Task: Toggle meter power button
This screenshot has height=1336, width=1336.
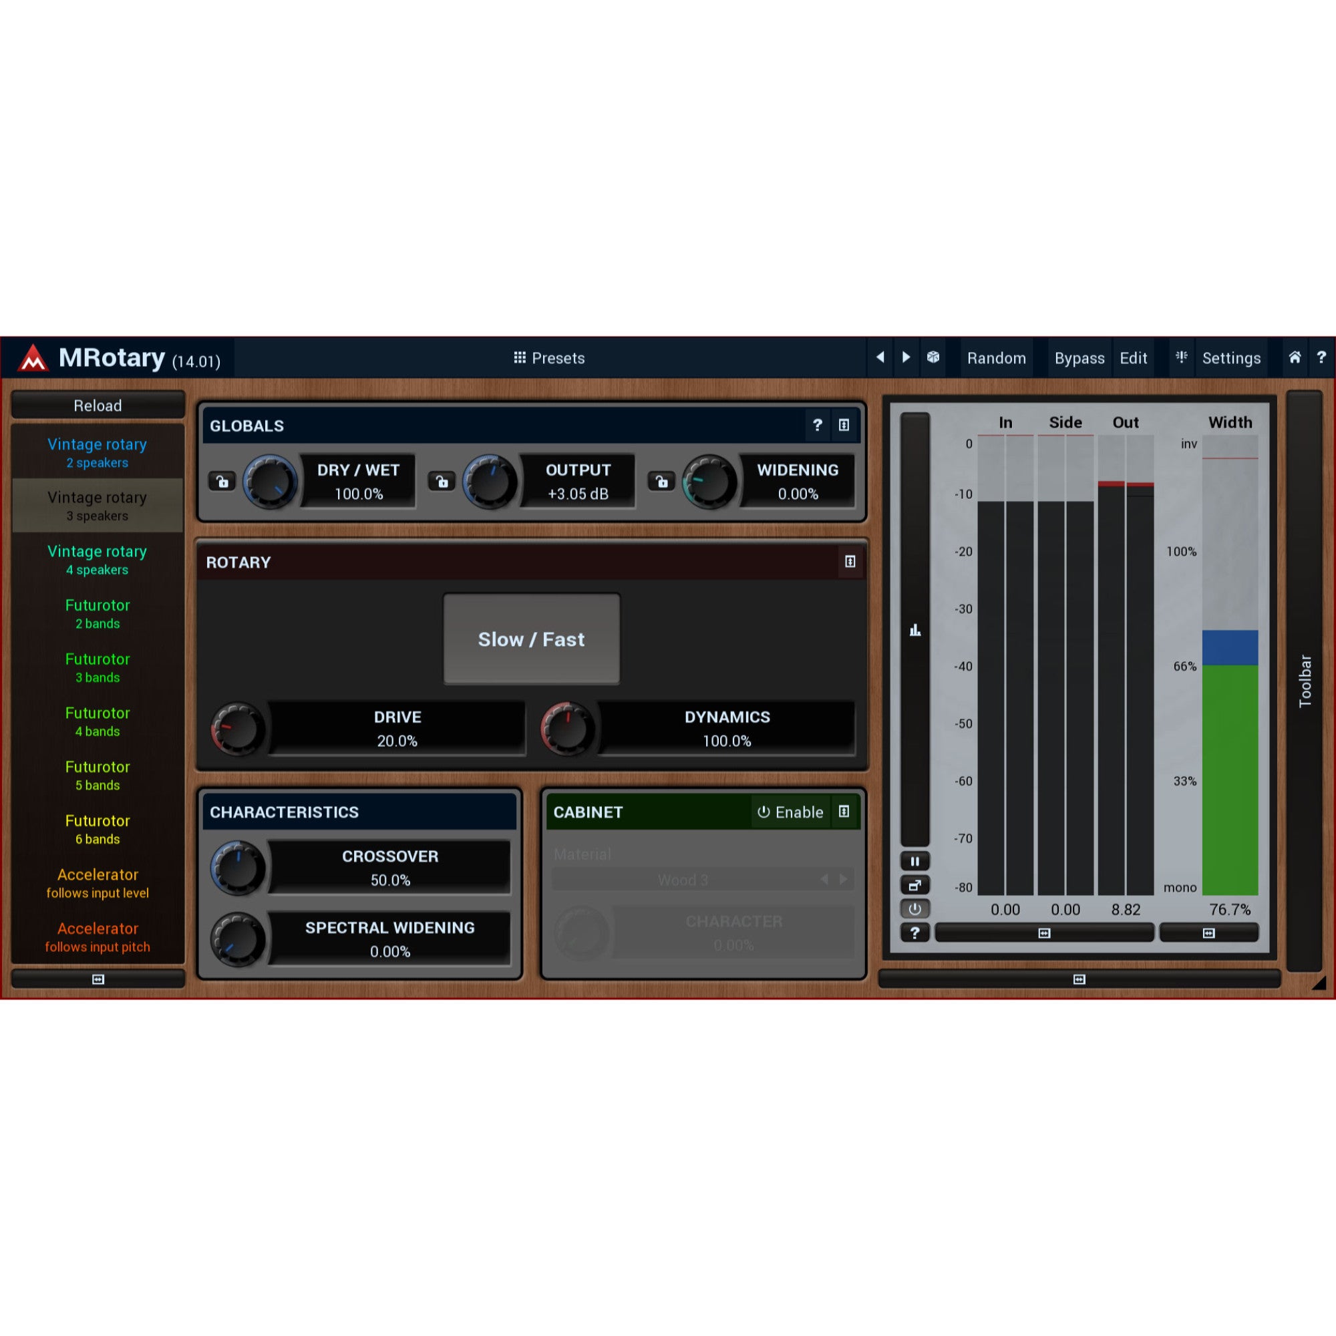Action: pyautogui.click(x=915, y=908)
